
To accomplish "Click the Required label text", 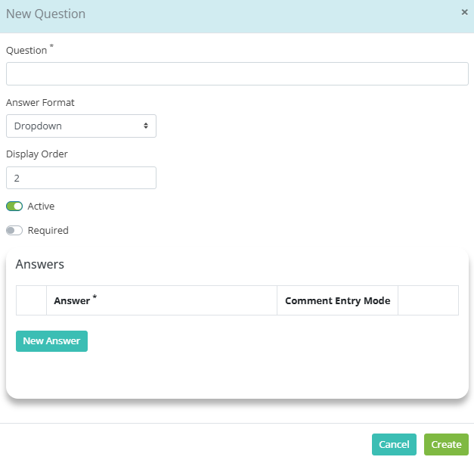I will click(48, 231).
